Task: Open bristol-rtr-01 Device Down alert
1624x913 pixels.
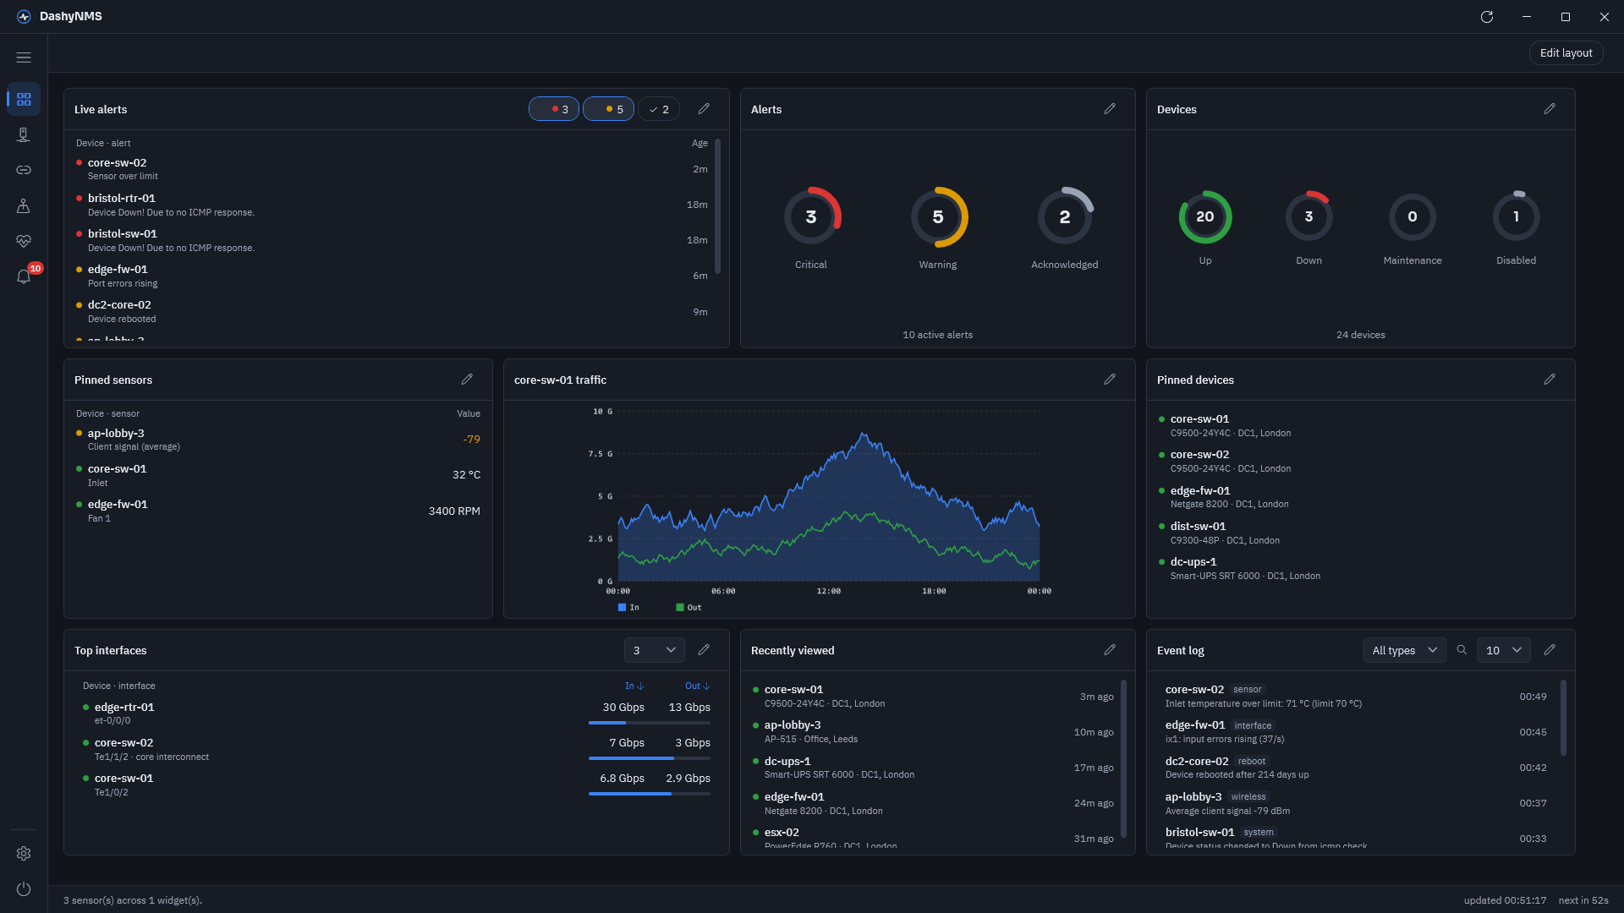Action: click(392, 205)
